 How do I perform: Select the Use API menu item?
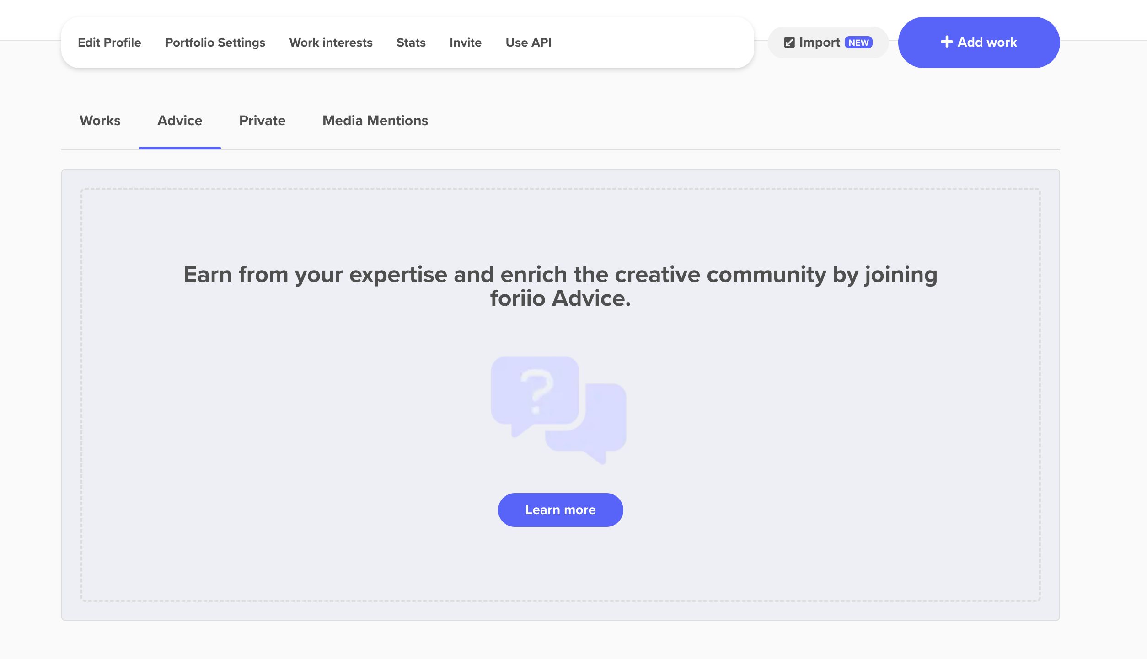point(528,43)
